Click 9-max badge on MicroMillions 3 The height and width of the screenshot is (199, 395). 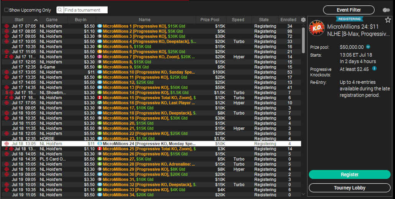click(100, 36)
